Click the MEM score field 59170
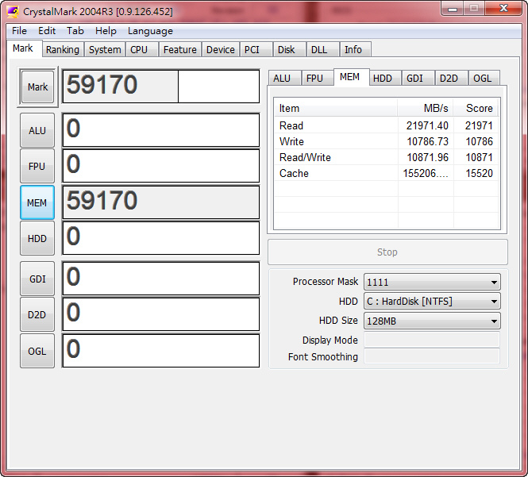The image size is (528, 477). 161,202
